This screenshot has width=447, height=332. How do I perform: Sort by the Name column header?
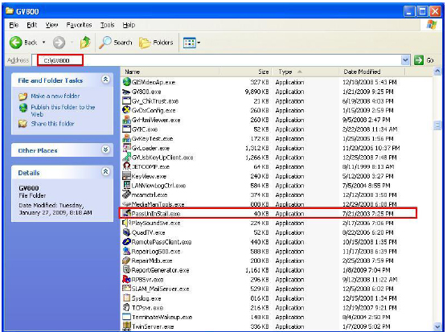(170, 72)
